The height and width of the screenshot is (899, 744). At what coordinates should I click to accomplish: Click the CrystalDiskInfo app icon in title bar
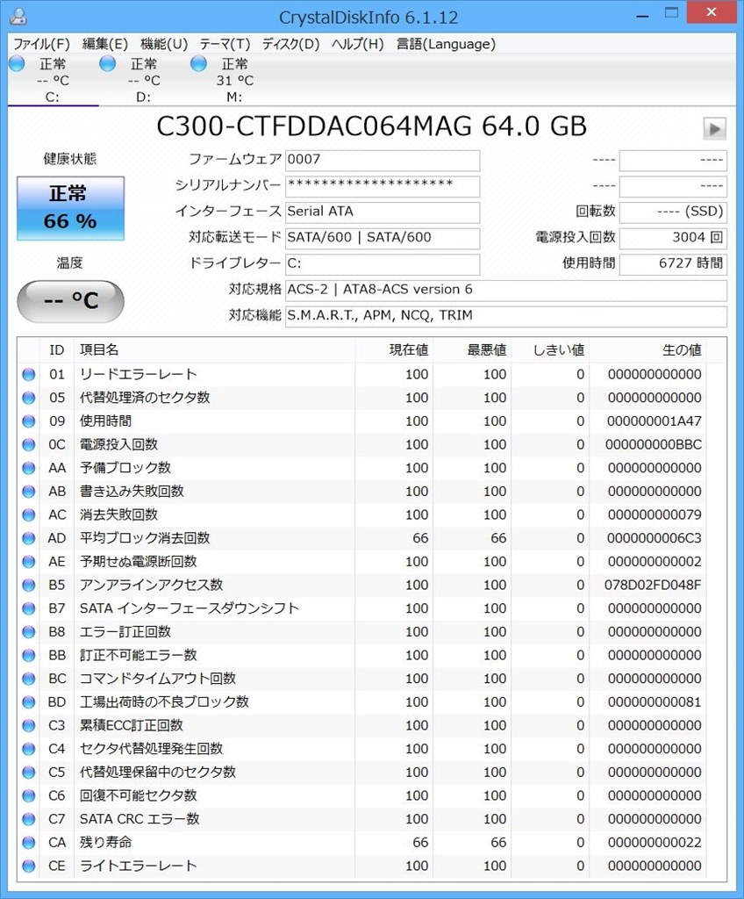(x=19, y=16)
